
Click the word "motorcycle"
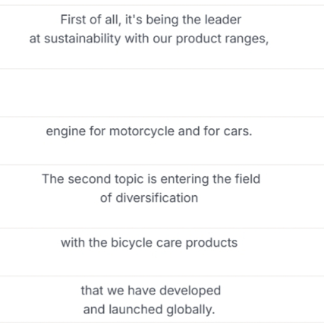click(x=142, y=132)
